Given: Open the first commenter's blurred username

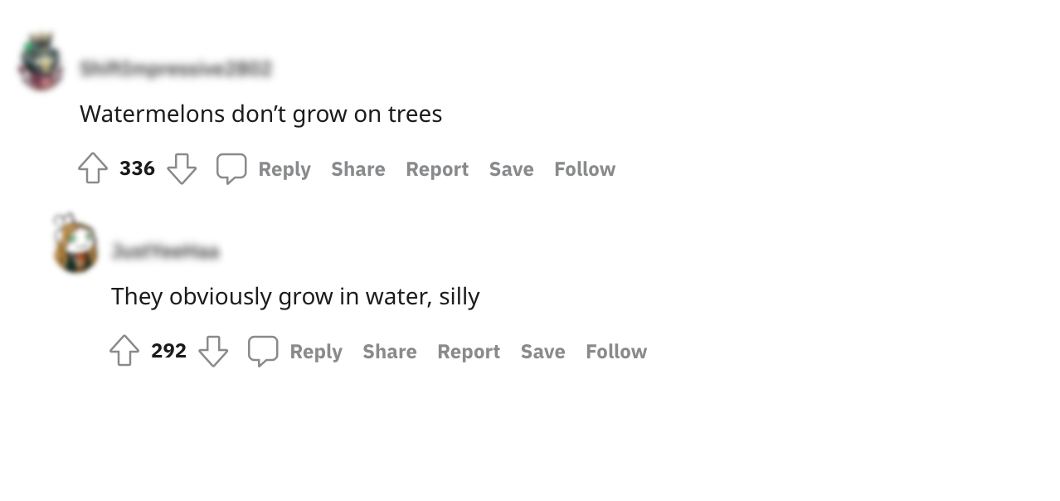Looking at the screenshot, I should (175, 70).
